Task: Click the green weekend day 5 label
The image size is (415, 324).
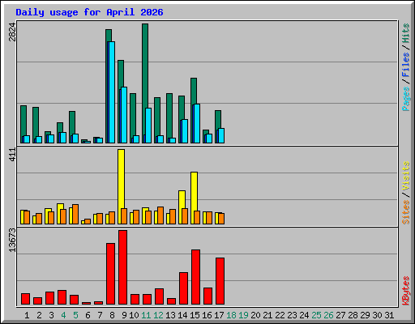Action: click(x=75, y=315)
